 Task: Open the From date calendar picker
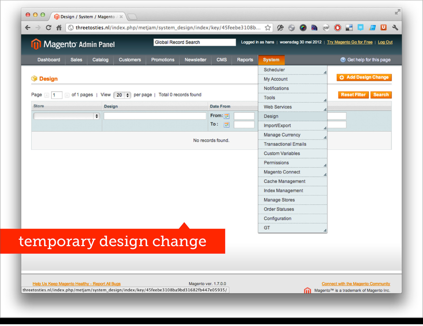(227, 116)
